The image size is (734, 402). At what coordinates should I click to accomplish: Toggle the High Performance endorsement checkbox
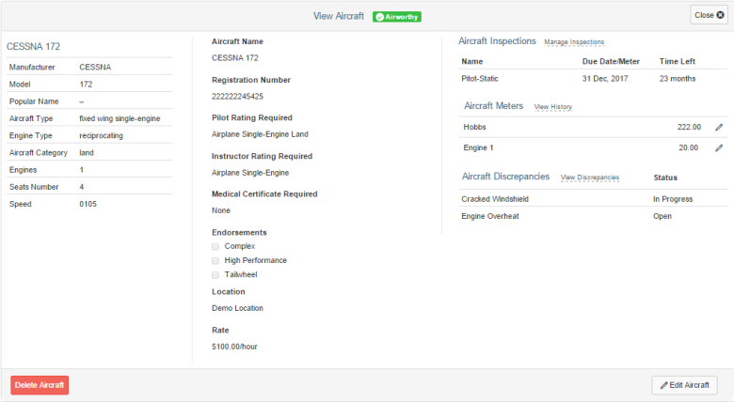tap(215, 261)
